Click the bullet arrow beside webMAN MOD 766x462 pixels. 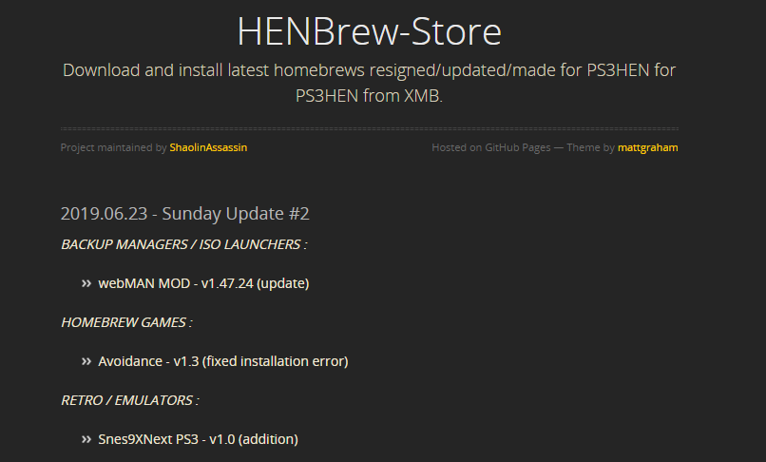(86, 283)
